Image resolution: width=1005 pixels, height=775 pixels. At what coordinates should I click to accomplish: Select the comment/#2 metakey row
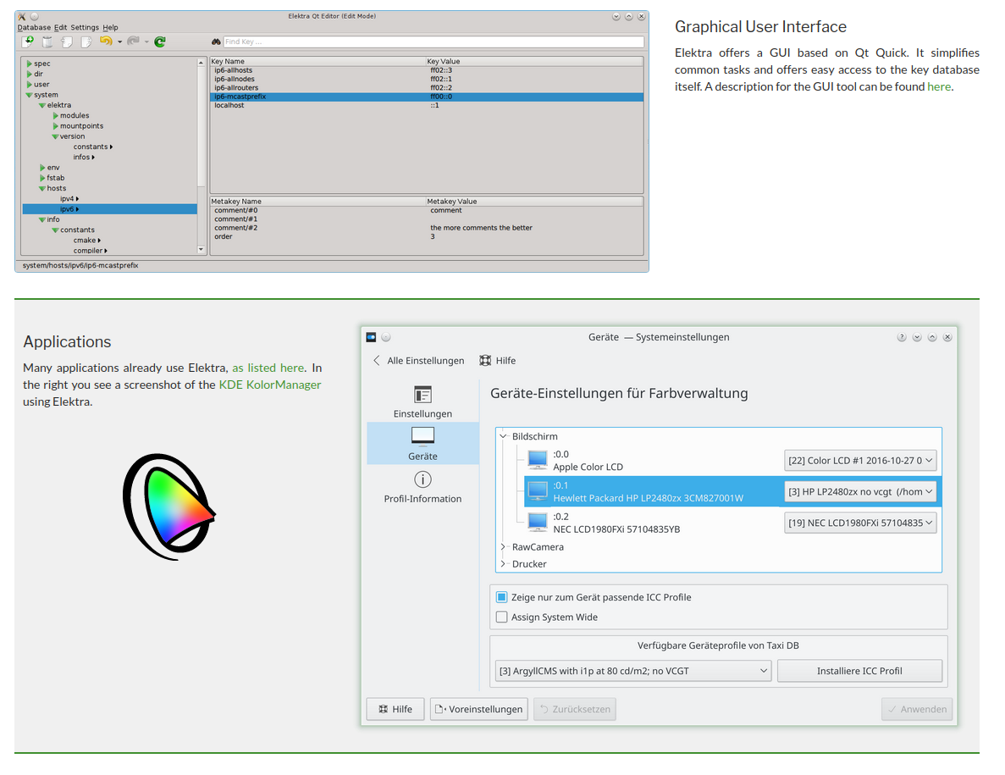click(x=427, y=228)
